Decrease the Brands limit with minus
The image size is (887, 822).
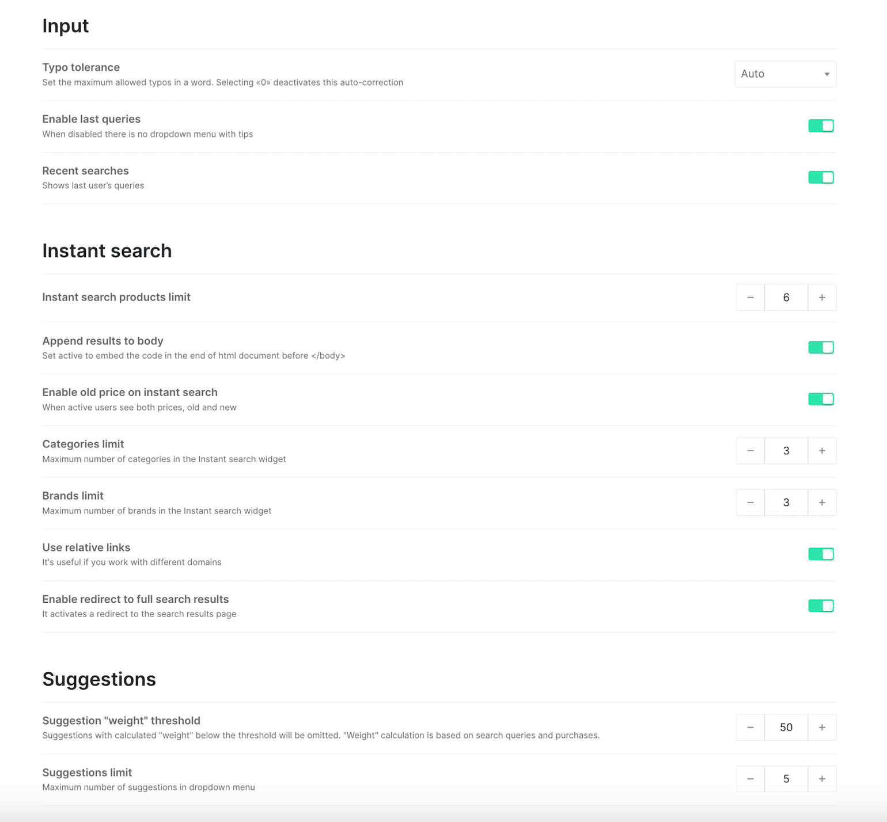pyautogui.click(x=750, y=503)
